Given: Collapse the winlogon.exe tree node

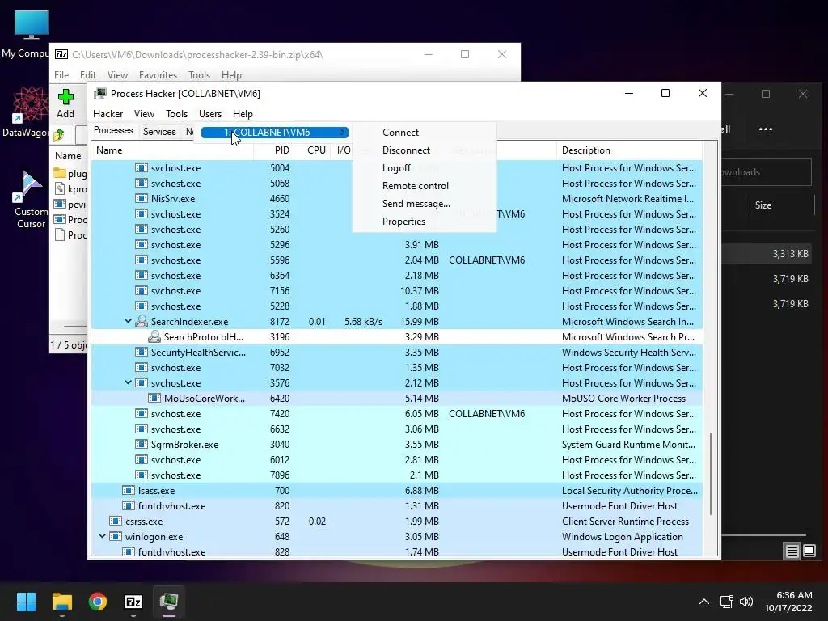Looking at the screenshot, I should 102,536.
